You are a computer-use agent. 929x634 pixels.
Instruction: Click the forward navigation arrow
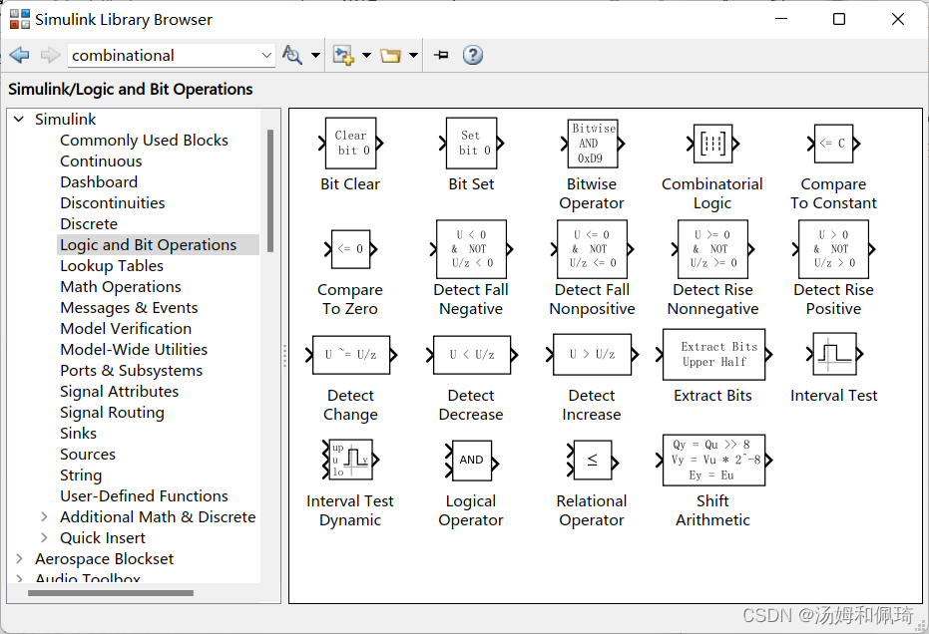pyautogui.click(x=50, y=55)
